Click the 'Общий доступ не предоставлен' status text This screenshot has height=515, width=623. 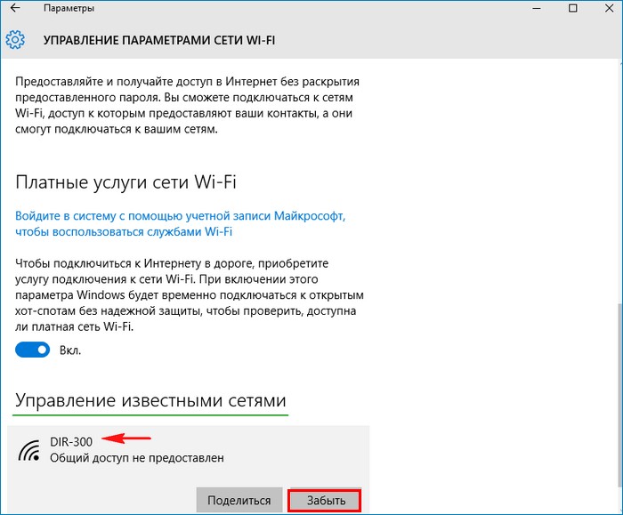click(x=137, y=458)
